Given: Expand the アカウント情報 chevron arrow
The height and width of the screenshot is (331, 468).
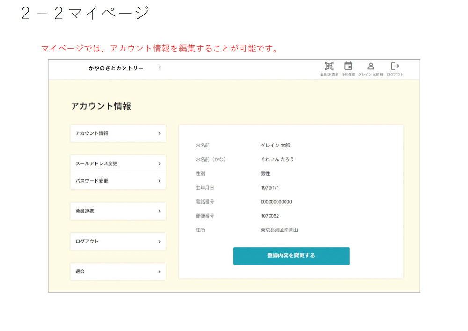Looking at the screenshot, I should tap(159, 133).
